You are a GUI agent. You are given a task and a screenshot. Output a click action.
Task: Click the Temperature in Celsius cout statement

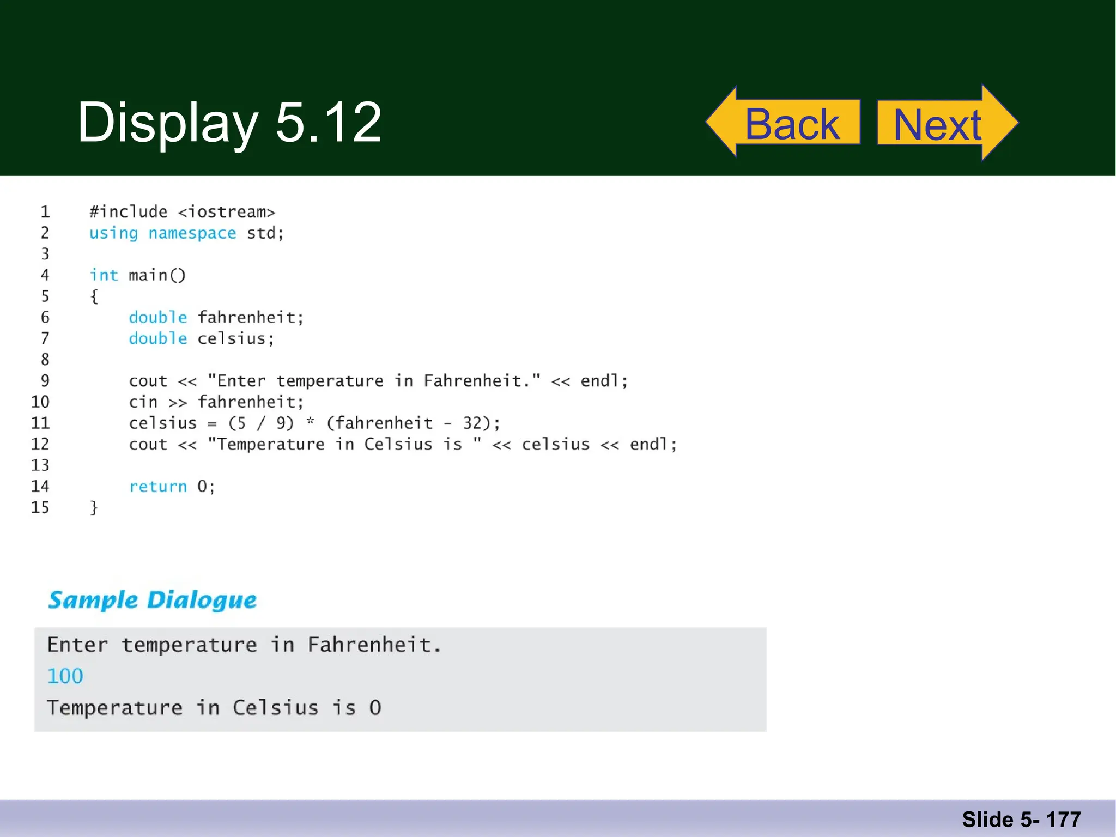403,445
